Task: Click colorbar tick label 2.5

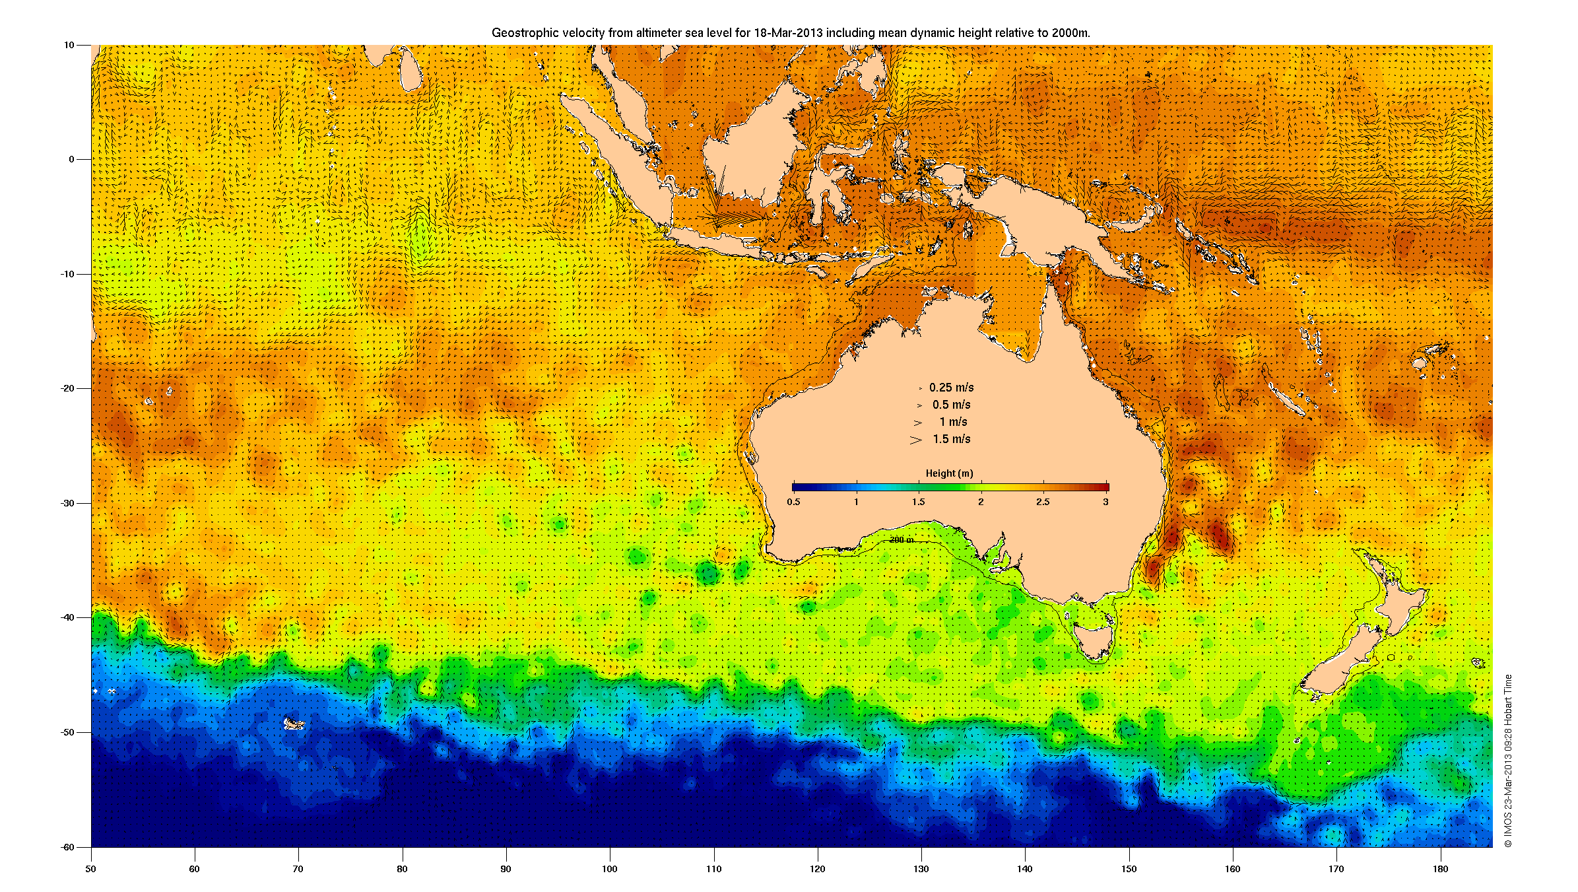Action: [x=1043, y=502]
